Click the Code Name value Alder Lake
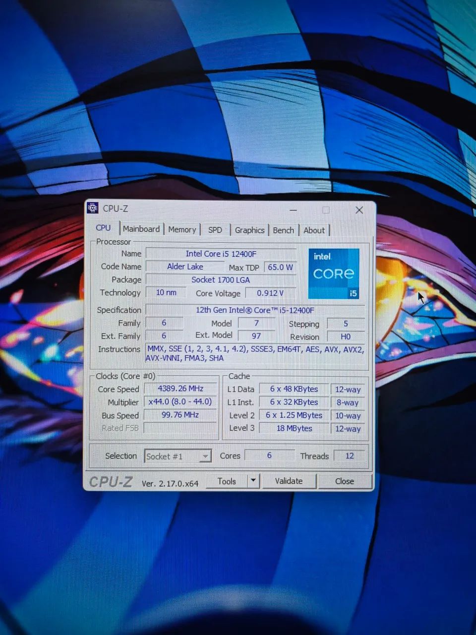476x635 pixels. coord(185,266)
